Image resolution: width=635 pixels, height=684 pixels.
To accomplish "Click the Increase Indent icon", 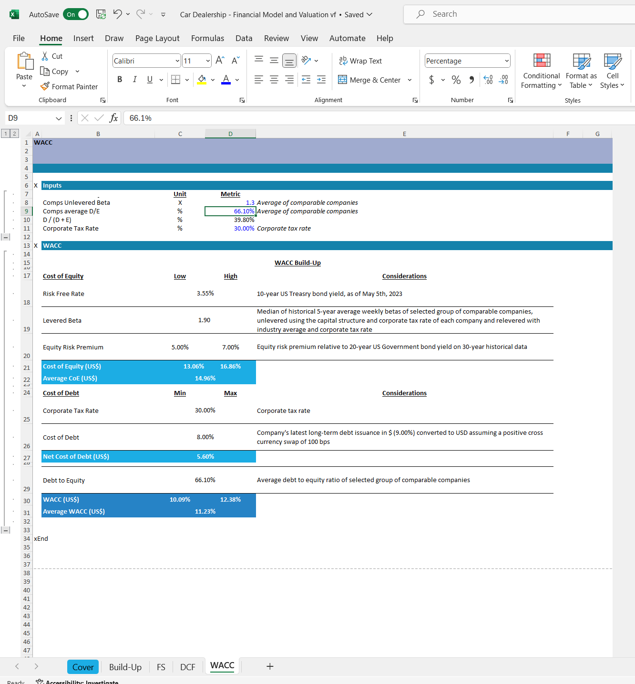I will [x=321, y=80].
